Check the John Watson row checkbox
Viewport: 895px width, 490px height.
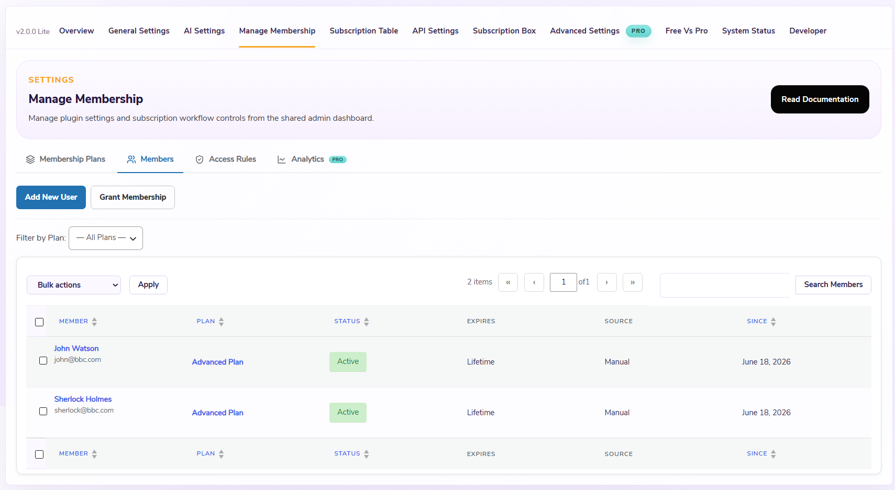pos(43,361)
